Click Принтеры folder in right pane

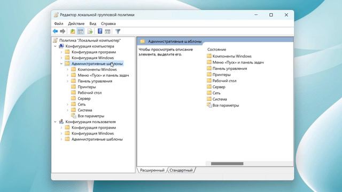[x=221, y=75]
